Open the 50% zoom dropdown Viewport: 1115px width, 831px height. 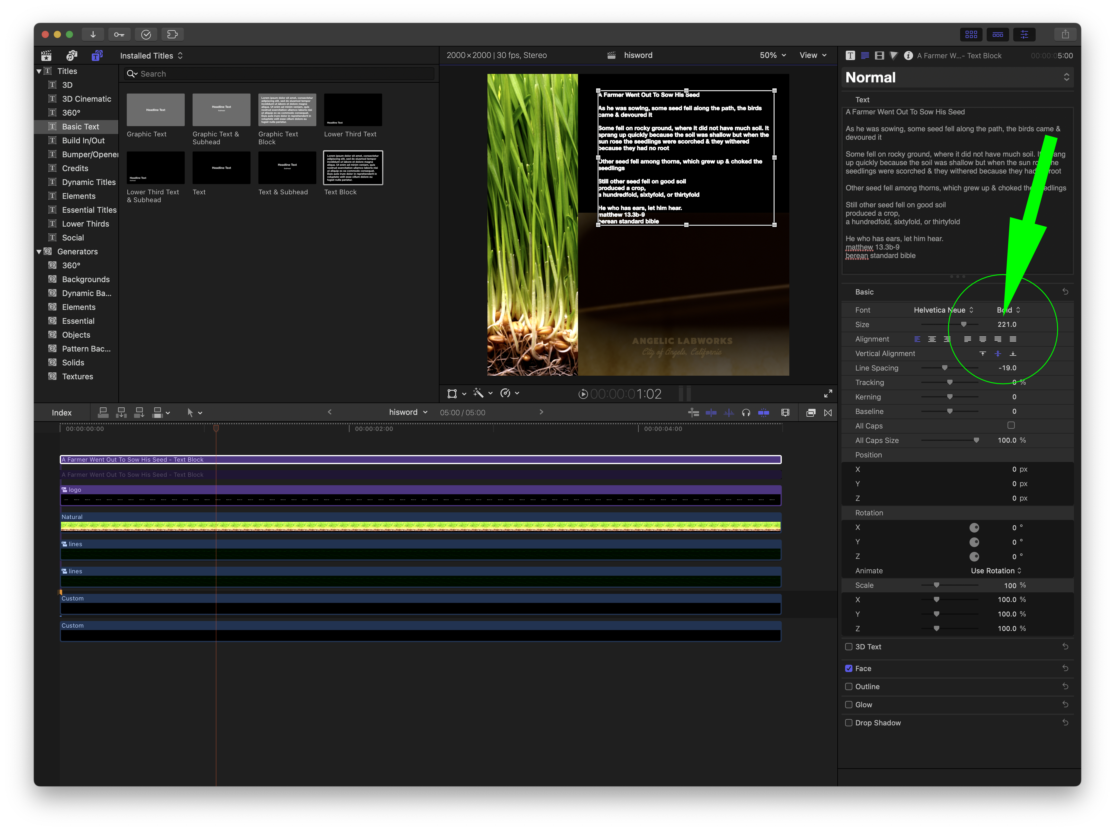pyautogui.click(x=772, y=55)
